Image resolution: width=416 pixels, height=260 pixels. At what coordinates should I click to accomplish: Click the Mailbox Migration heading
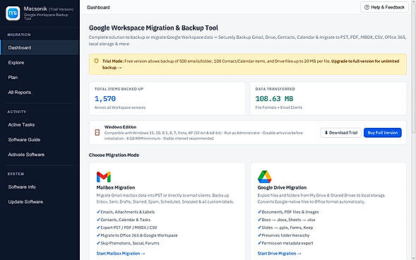pos(116,187)
